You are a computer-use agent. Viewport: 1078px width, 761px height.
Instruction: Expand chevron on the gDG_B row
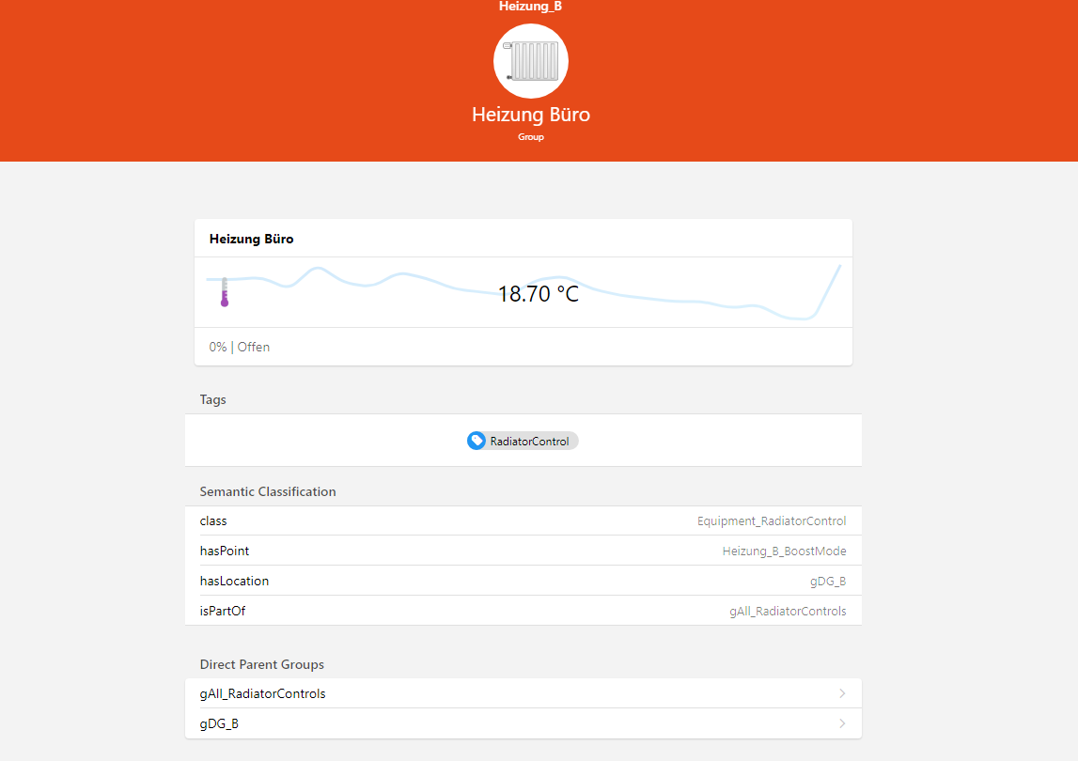tap(842, 723)
